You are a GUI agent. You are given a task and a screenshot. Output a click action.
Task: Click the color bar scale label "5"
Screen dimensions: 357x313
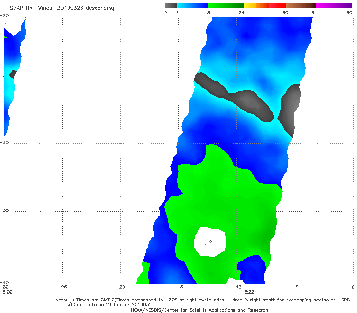pyautogui.click(x=178, y=13)
